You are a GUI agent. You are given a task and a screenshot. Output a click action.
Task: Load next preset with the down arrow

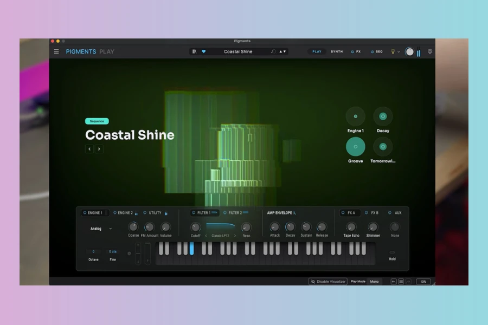click(x=285, y=51)
